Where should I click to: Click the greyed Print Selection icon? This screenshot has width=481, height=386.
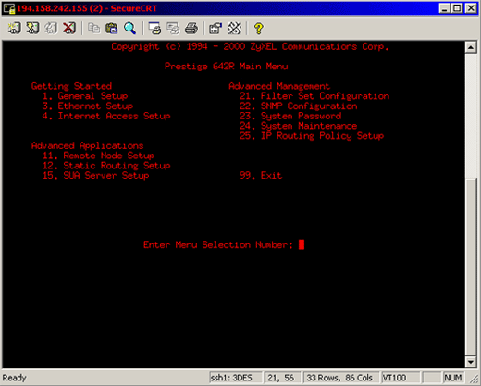173,28
